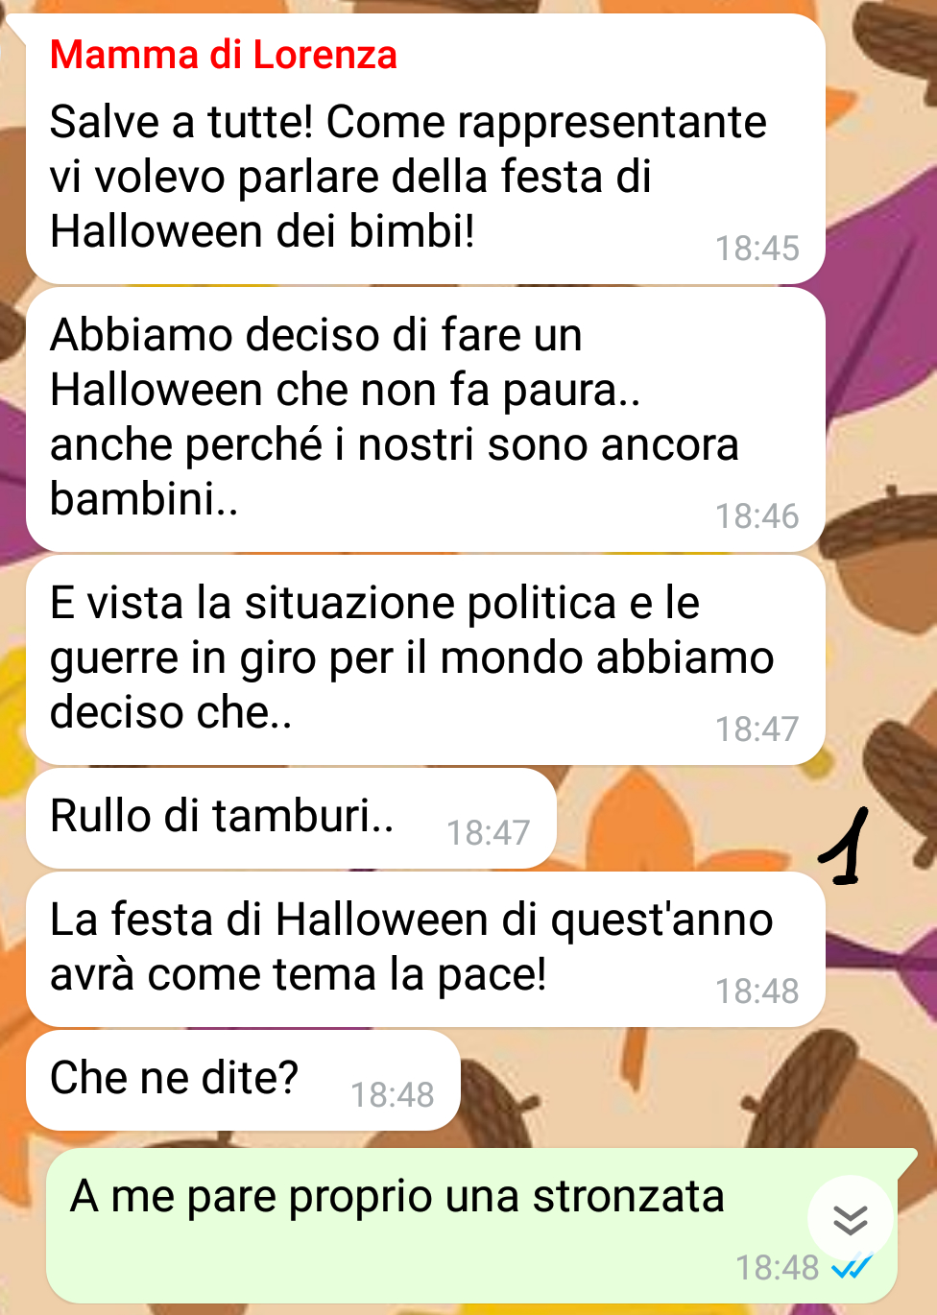Select the 'Rullo di tamburi..' message bubble
This screenshot has width=937, height=1315.
(291, 819)
